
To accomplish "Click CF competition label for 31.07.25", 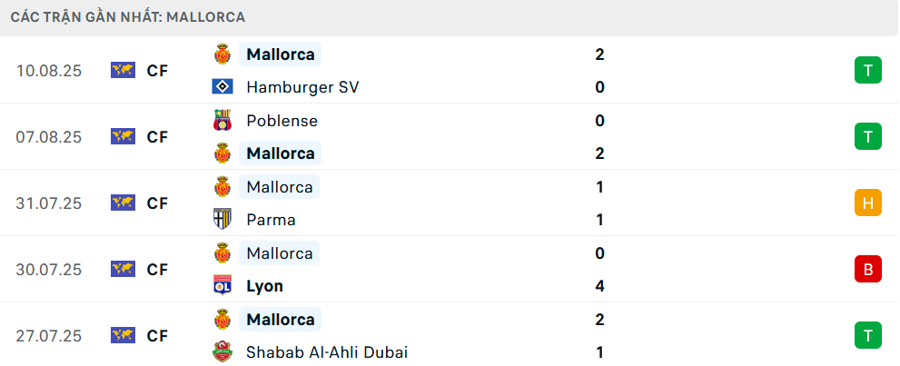I will click(x=157, y=203).
